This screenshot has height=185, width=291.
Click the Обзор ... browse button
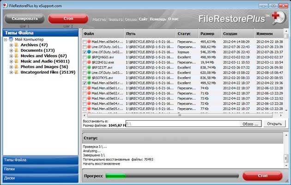[x=250, y=124]
